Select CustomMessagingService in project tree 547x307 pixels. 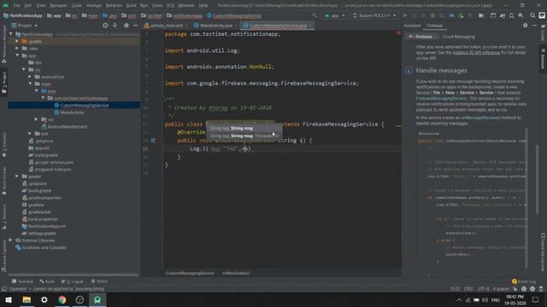[84, 106]
